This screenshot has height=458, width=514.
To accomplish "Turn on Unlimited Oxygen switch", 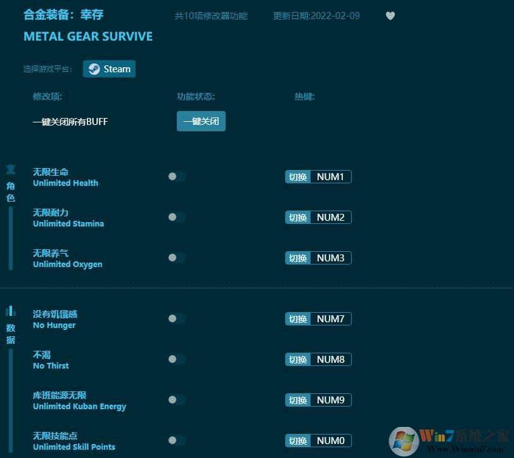I will pos(177,258).
